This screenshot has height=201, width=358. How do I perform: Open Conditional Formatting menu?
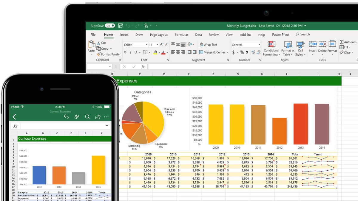point(271,49)
